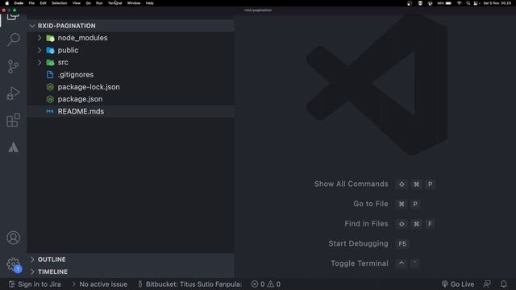Click the notifications bell icon
The height and width of the screenshot is (290, 516).
pos(503,284)
